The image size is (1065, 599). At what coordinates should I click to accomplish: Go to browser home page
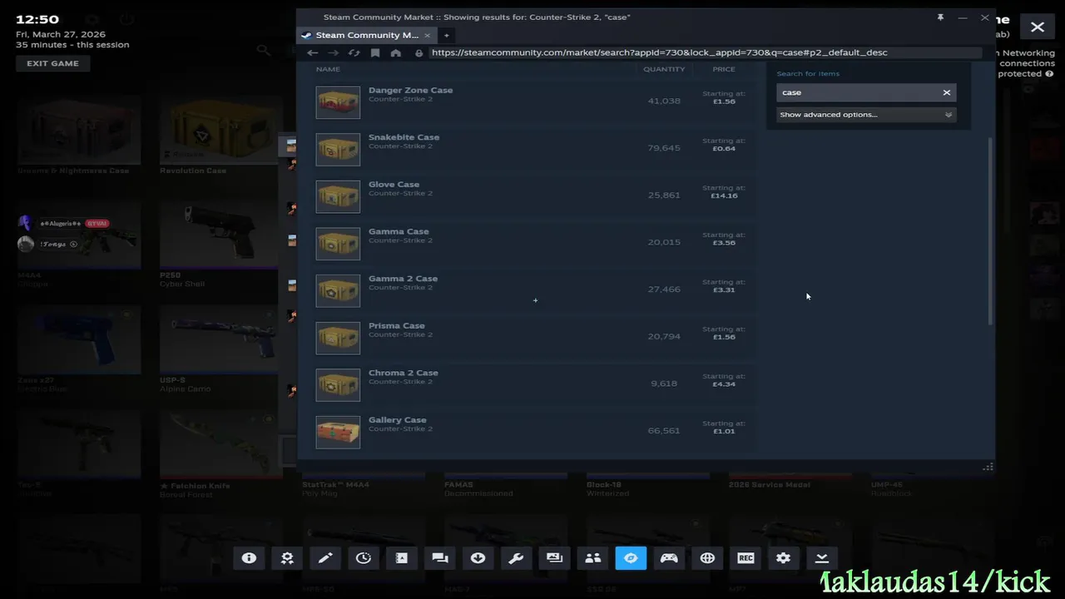pyautogui.click(x=396, y=52)
